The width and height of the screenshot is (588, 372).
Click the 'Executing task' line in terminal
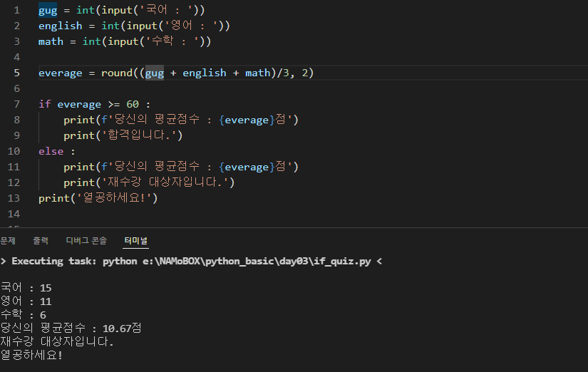click(x=191, y=262)
